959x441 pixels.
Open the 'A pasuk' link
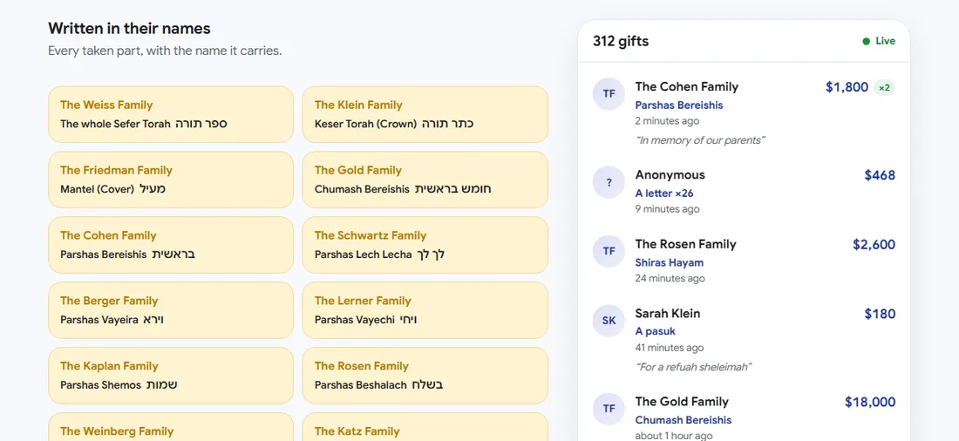pos(655,331)
